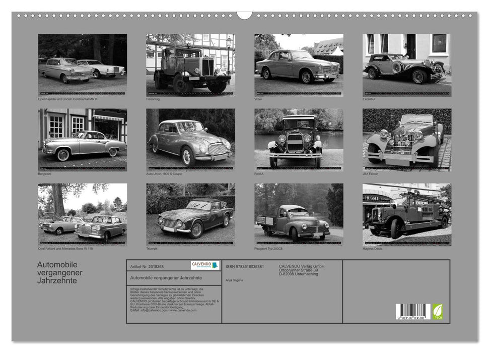Visit the www.calvendo.com website link
The image size is (489, 353).
coord(184,310)
